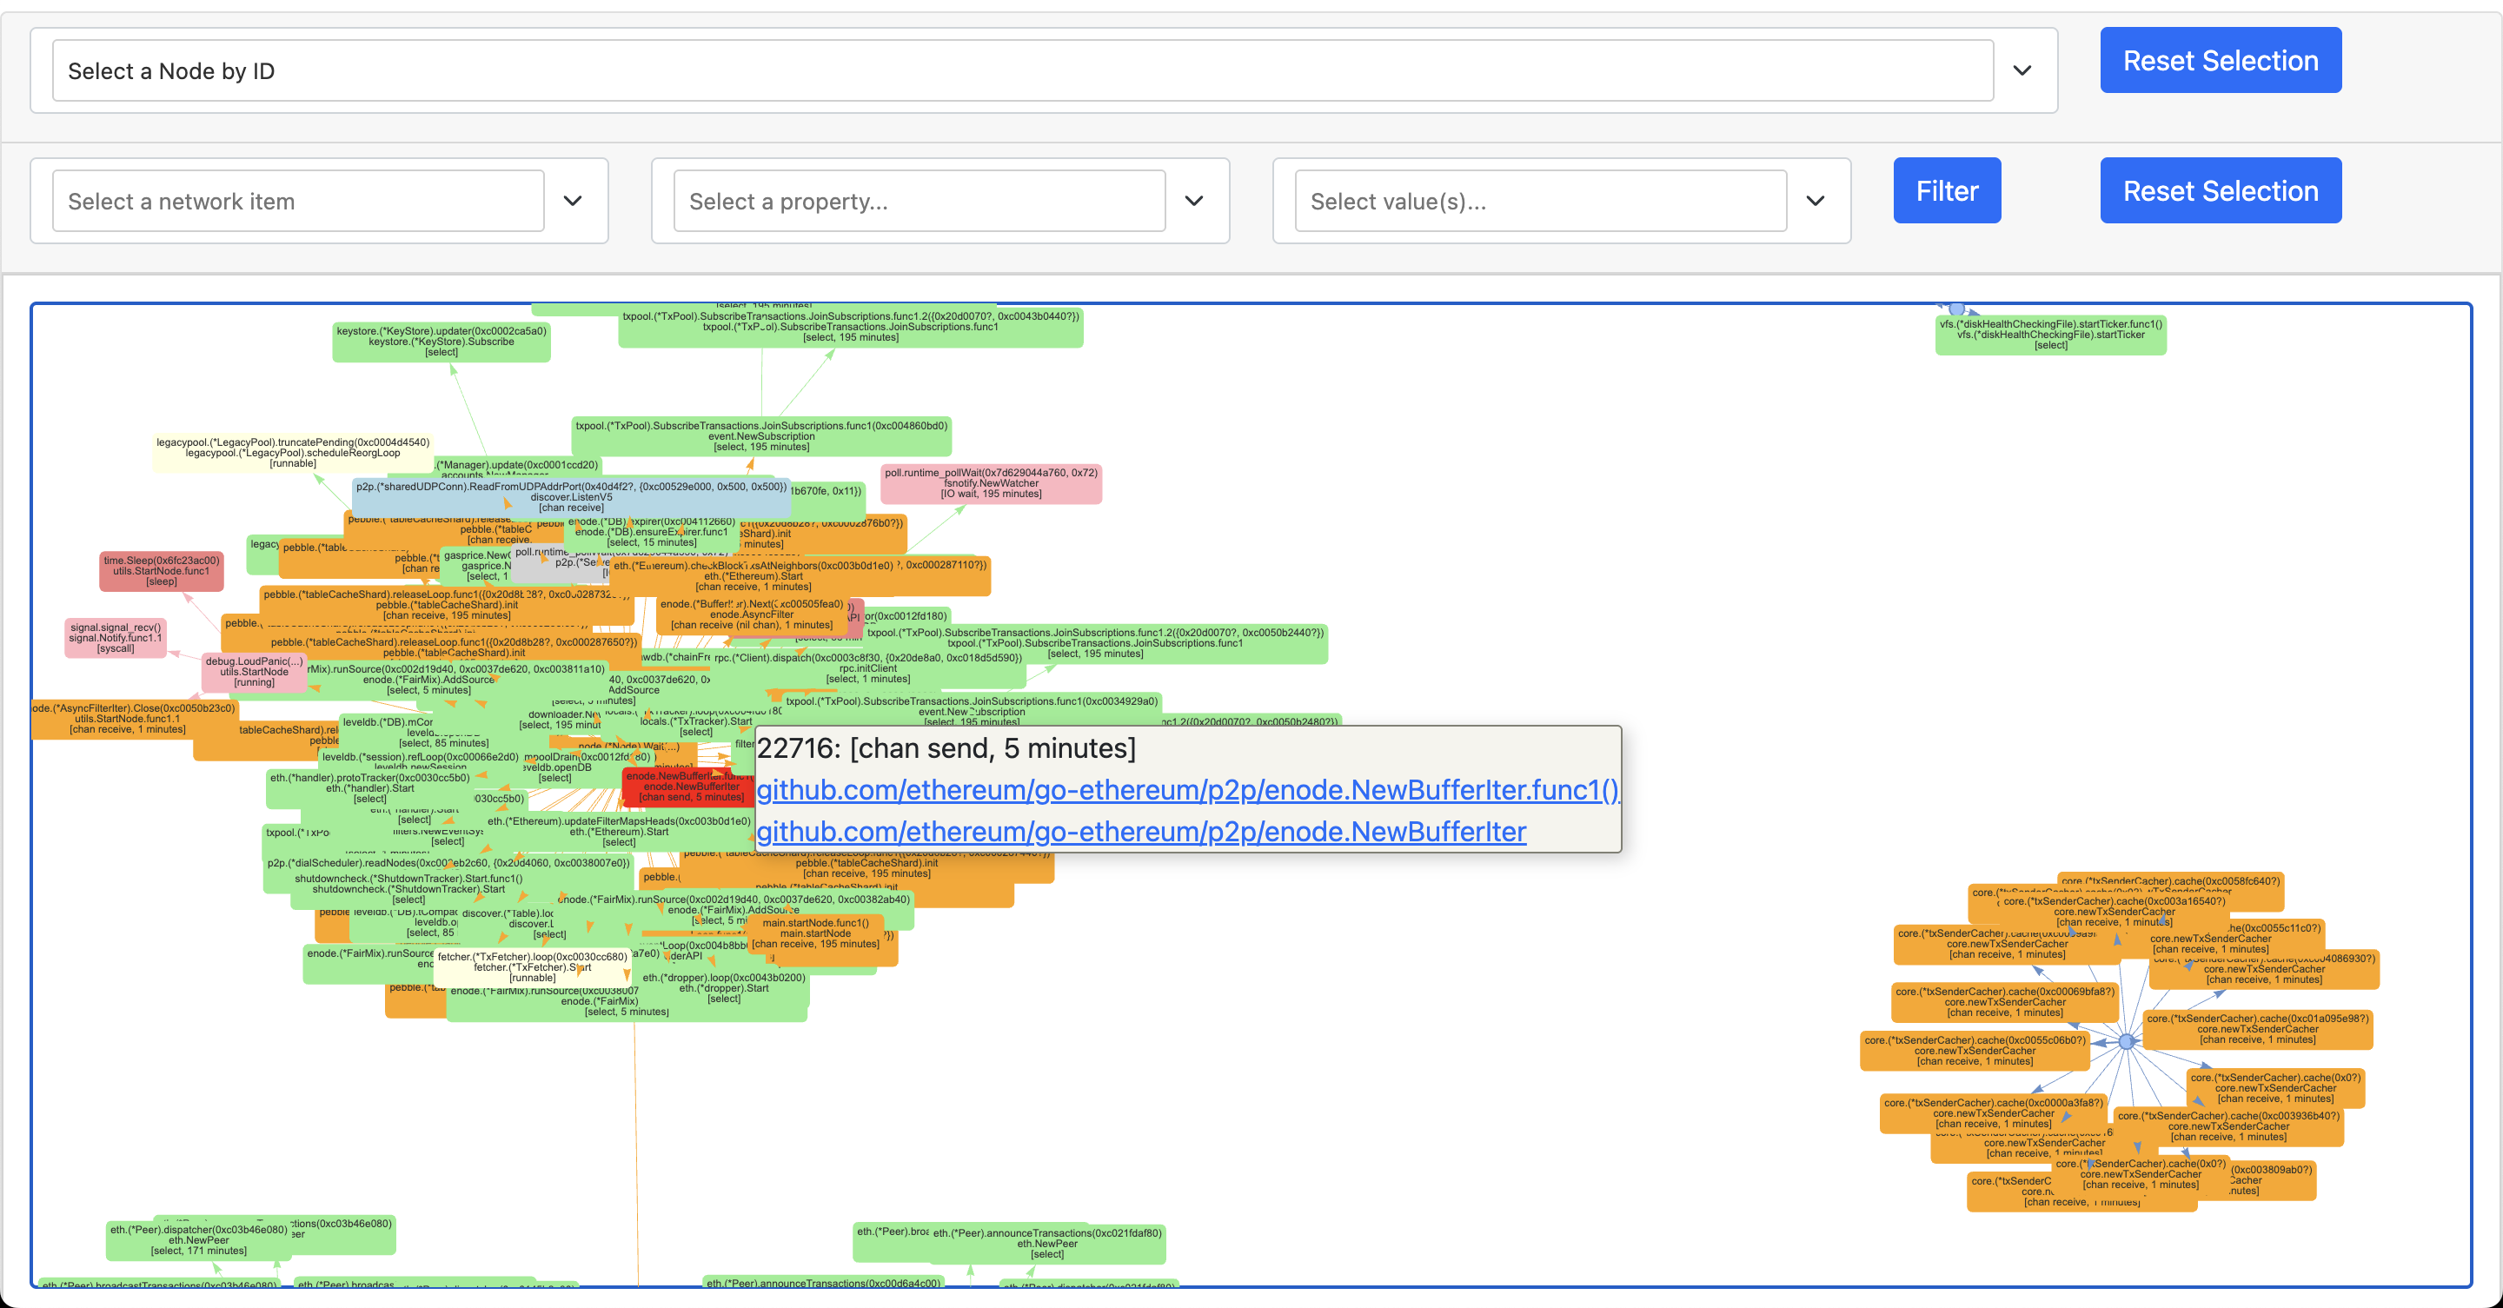The width and height of the screenshot is (2503, 1308).
Task: Click inside the Select a Node by ID field
Action: [x=1020, y=71]
